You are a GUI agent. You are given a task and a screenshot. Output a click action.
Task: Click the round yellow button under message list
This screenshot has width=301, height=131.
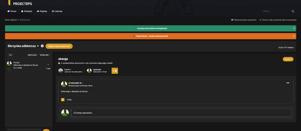click(46, 130)
